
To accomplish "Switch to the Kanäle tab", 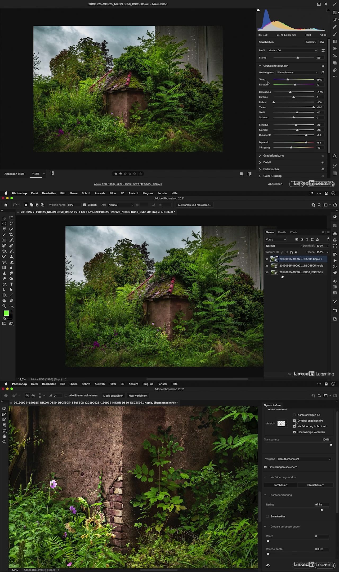I will pos(282,232).
